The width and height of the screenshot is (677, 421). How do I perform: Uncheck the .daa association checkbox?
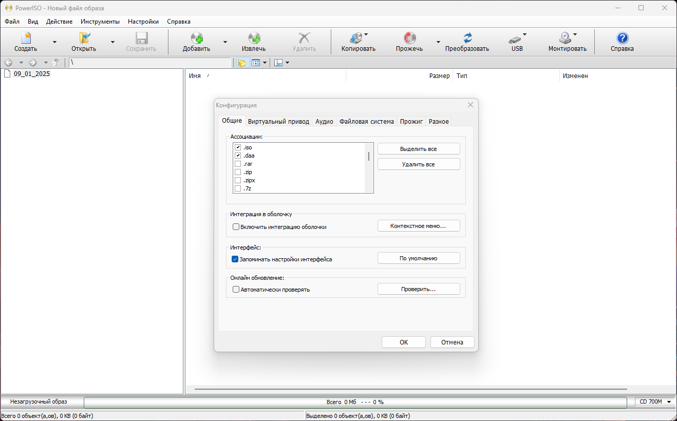[238, 156]
